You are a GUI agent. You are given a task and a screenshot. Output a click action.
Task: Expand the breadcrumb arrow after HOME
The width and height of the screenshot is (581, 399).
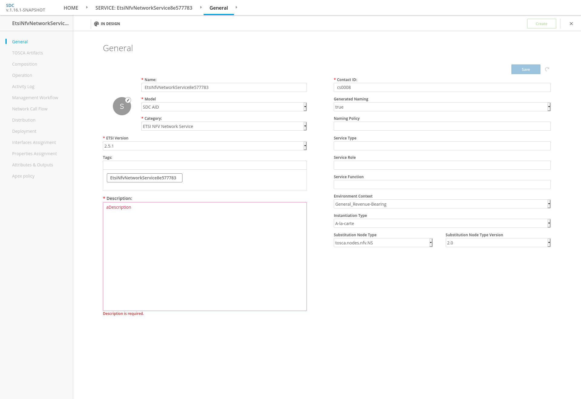[87, 8]
